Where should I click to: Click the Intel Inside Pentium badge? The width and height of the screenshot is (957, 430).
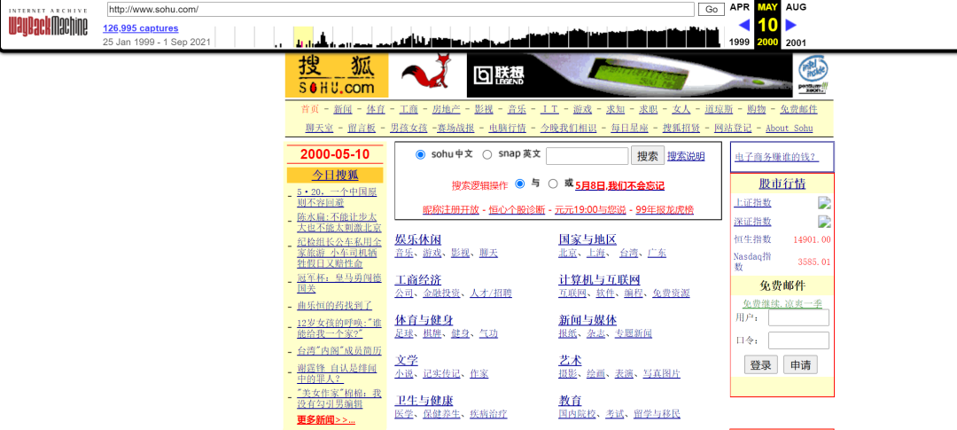pos(814,75)
